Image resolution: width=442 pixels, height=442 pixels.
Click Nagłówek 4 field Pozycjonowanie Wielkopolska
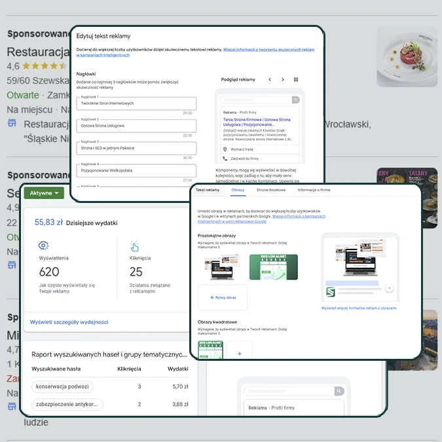pos(136,170)
